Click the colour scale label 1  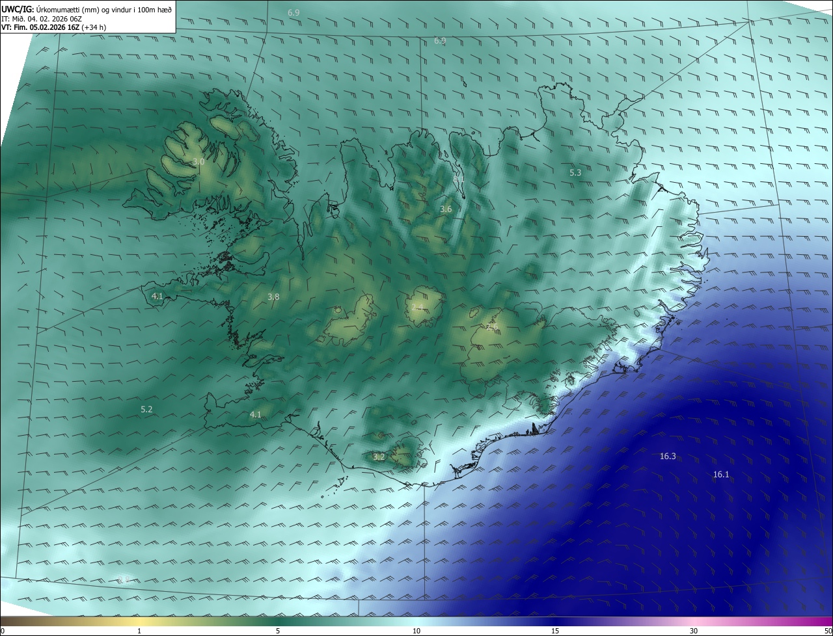click(x=139, y=631)
